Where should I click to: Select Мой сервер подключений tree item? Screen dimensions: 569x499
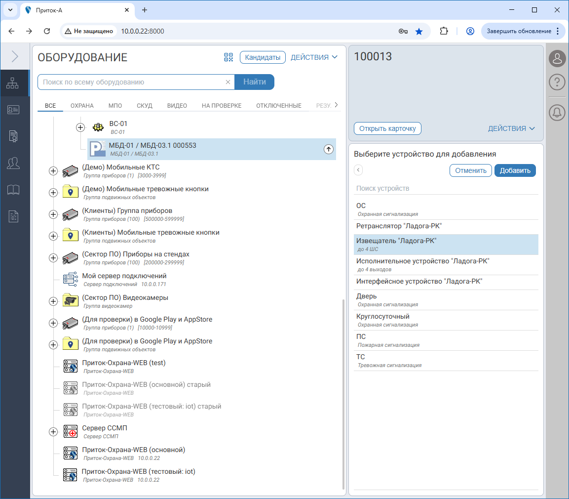click(x=124, y=276)
